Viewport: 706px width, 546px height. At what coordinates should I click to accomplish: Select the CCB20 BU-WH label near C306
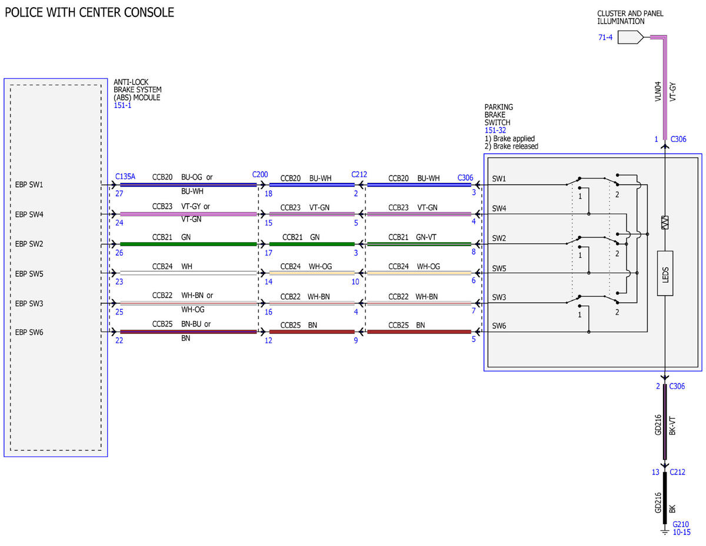click(x=414, y=178)
